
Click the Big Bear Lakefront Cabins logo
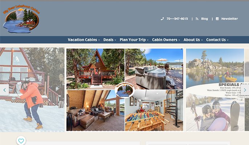point(21,19)
